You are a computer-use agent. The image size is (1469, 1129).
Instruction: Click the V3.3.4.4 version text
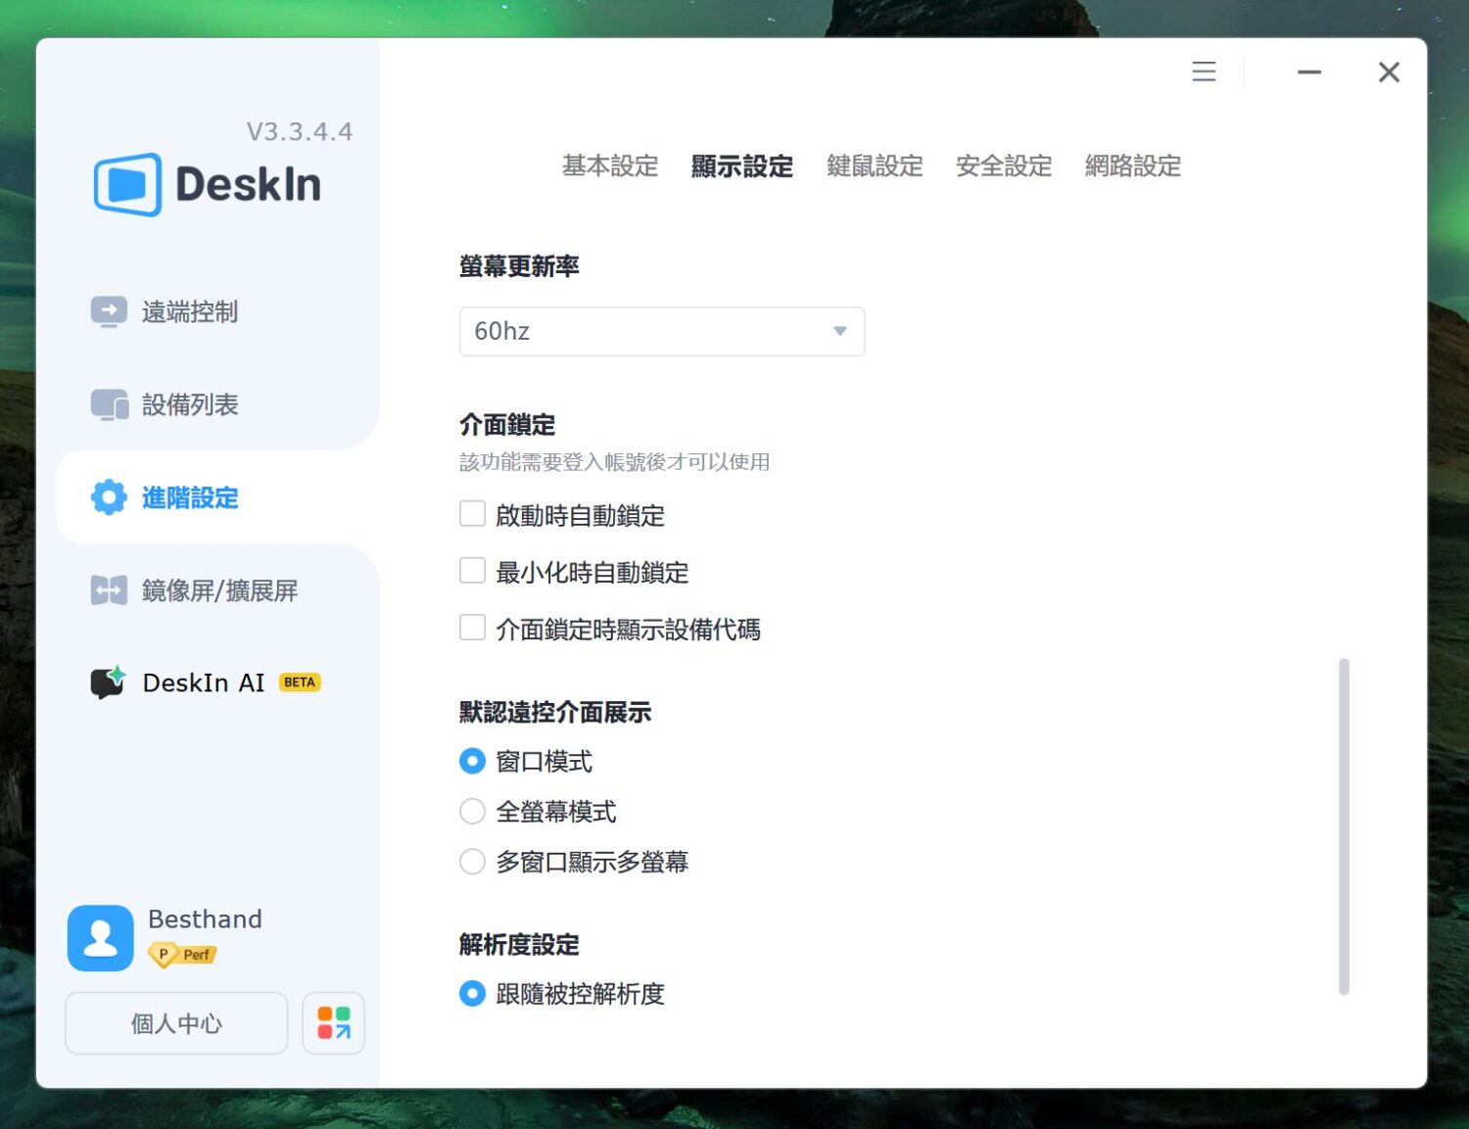(x=300, y=131)
